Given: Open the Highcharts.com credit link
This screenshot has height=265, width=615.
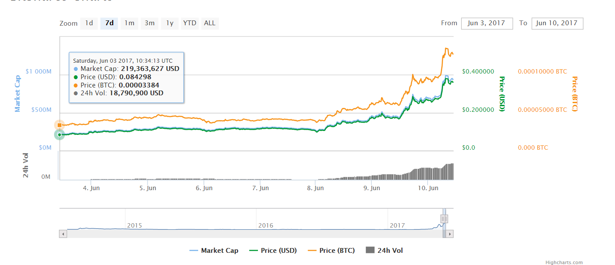Looking at the screenshot, I should pos(564,262).
